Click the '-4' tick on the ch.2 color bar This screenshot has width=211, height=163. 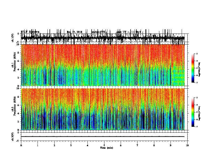click(x=197, y=105)
